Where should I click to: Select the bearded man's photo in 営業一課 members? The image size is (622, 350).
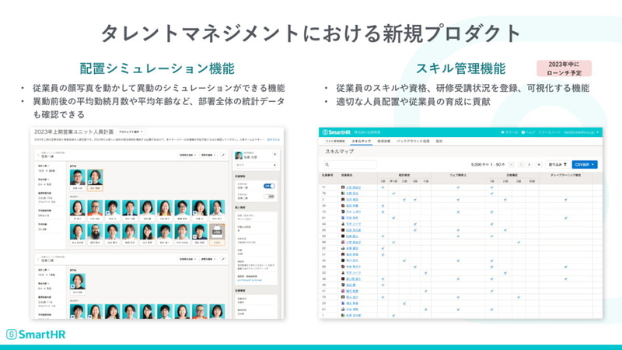click(x=95, y=234)
